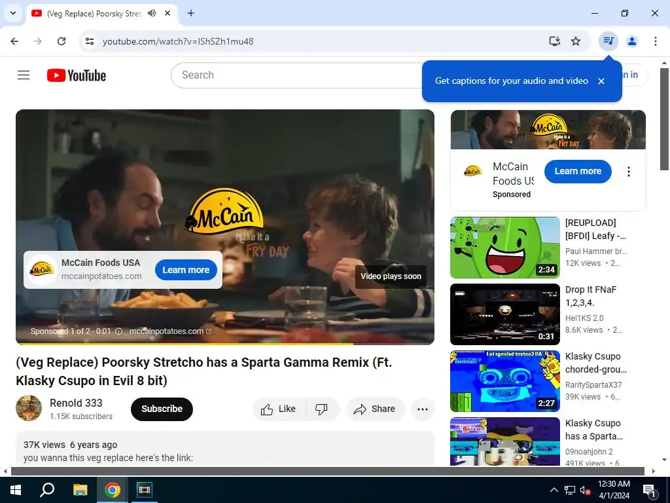The width and height of the screenshot is (670, 503).
Task: Open the Leafy BFDI reupload thumbnail
Action: (505, 248)
